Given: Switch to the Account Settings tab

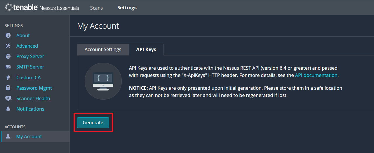Looking at the screenshot, I should point(103,49).
